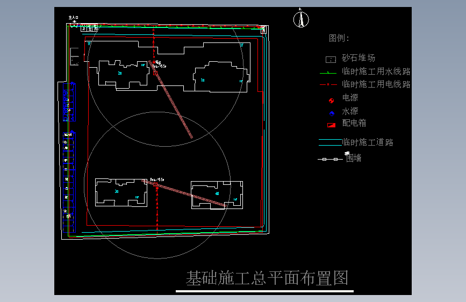Select the drawing title 基础施工总平面布置图

(x=267, y=278)
